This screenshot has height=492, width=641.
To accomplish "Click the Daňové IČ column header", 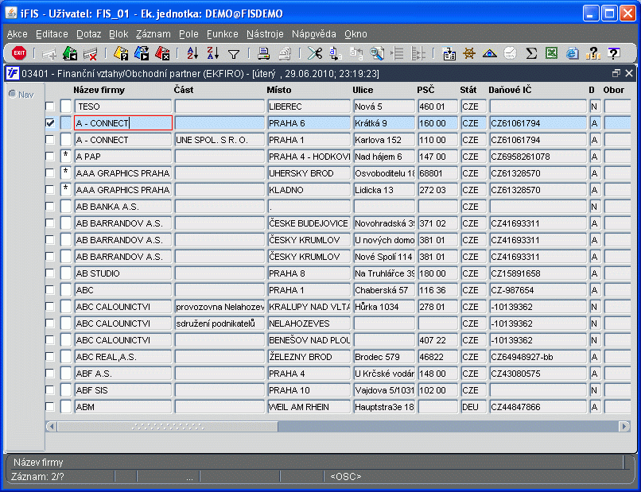I will (510, 90).
